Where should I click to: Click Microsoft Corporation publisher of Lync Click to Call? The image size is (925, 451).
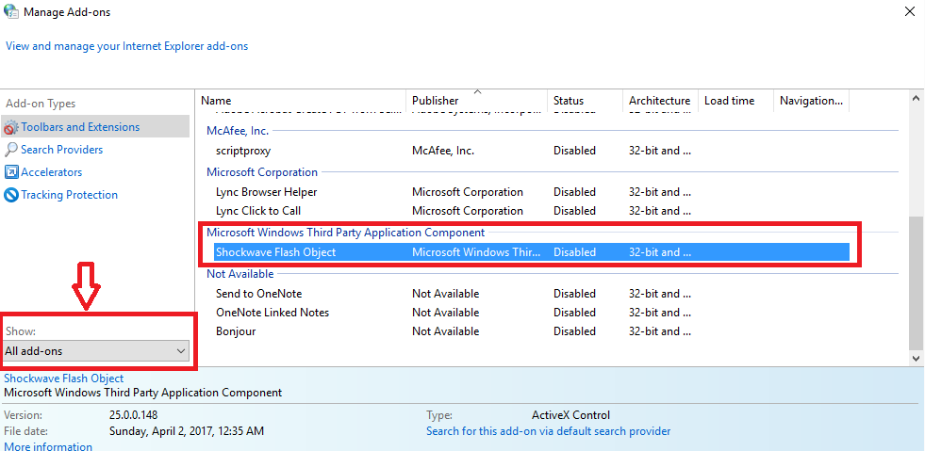point(468,211)
